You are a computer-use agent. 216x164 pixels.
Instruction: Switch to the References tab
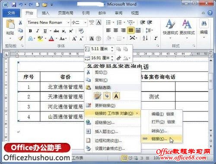[86, 13]
